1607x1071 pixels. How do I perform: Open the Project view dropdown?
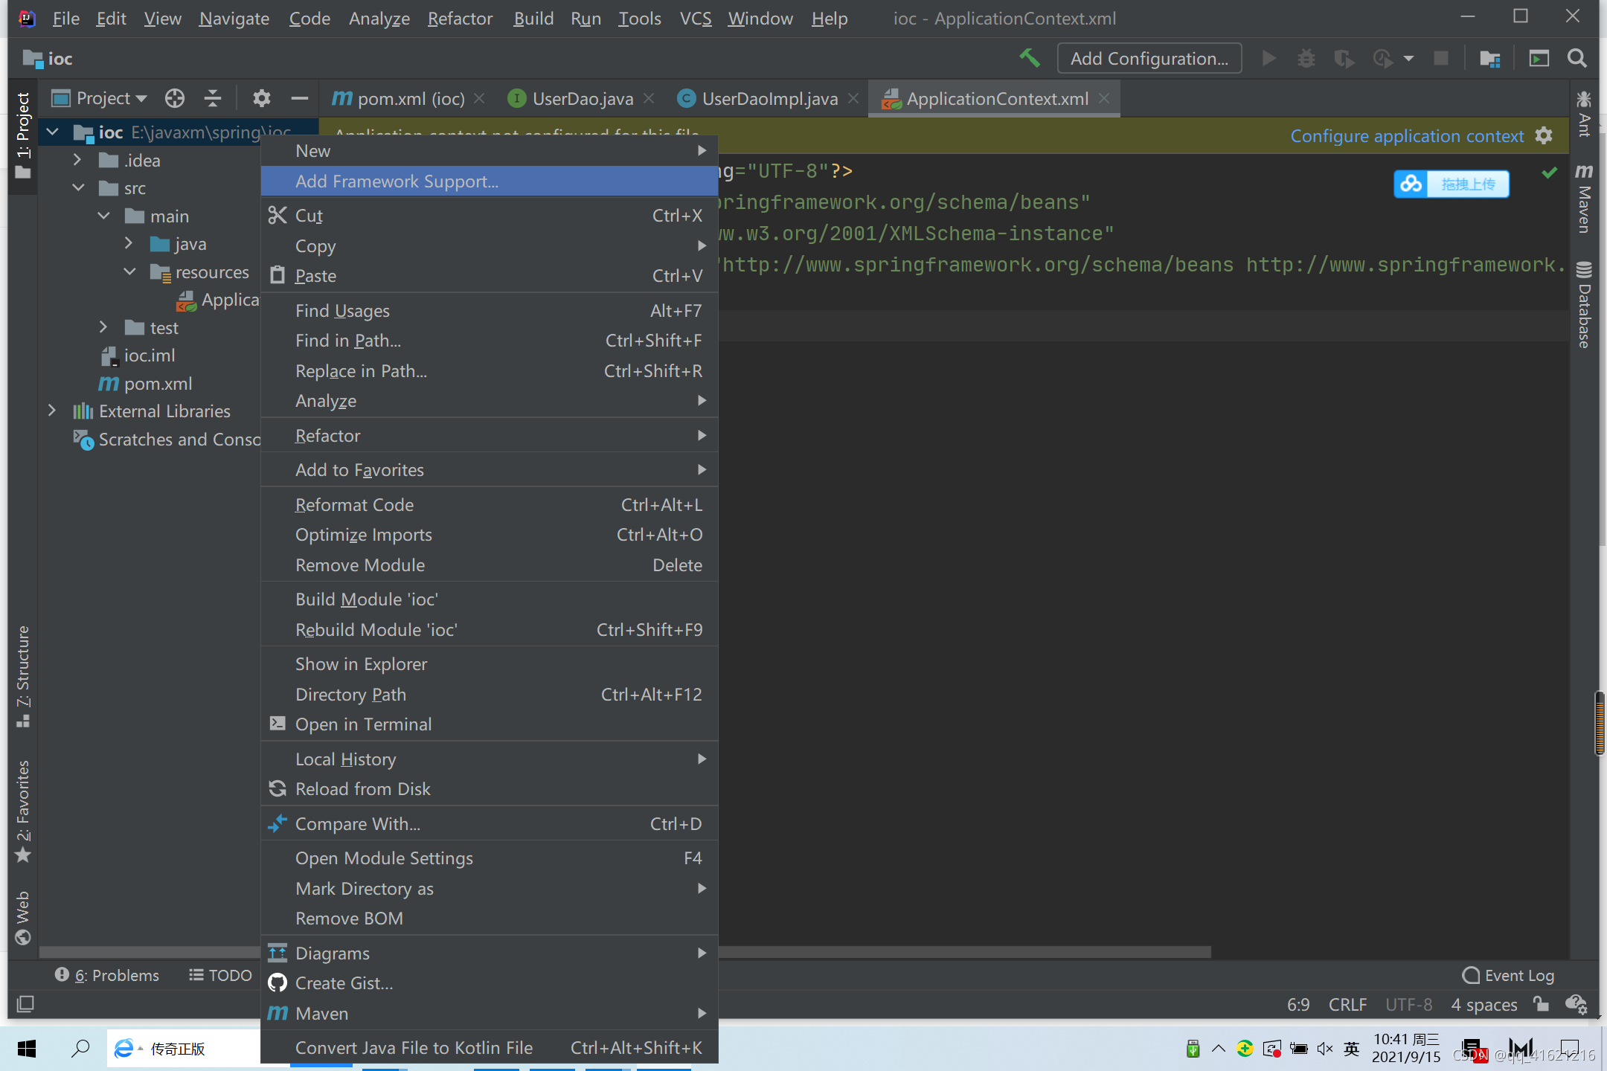click(x=110, y=98)
